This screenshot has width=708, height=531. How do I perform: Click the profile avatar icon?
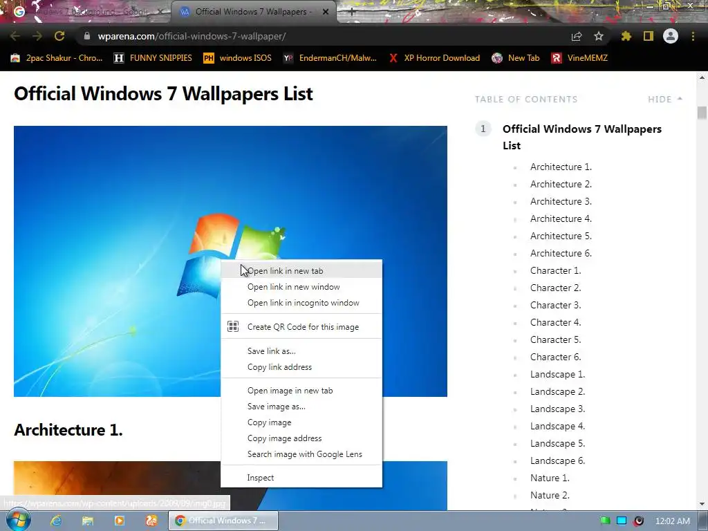tap(671, 36)
